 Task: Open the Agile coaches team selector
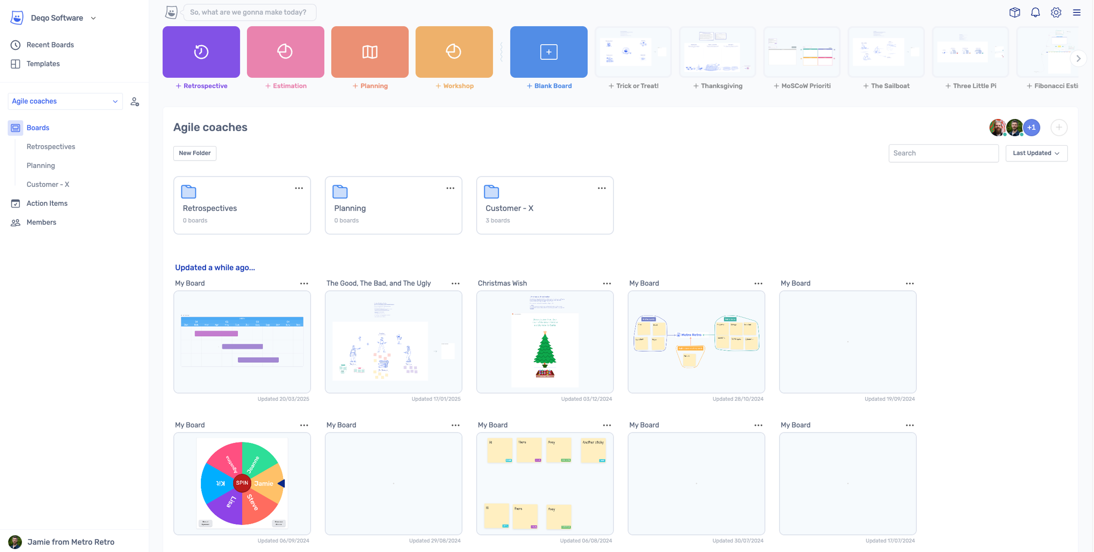pos(65,101)
